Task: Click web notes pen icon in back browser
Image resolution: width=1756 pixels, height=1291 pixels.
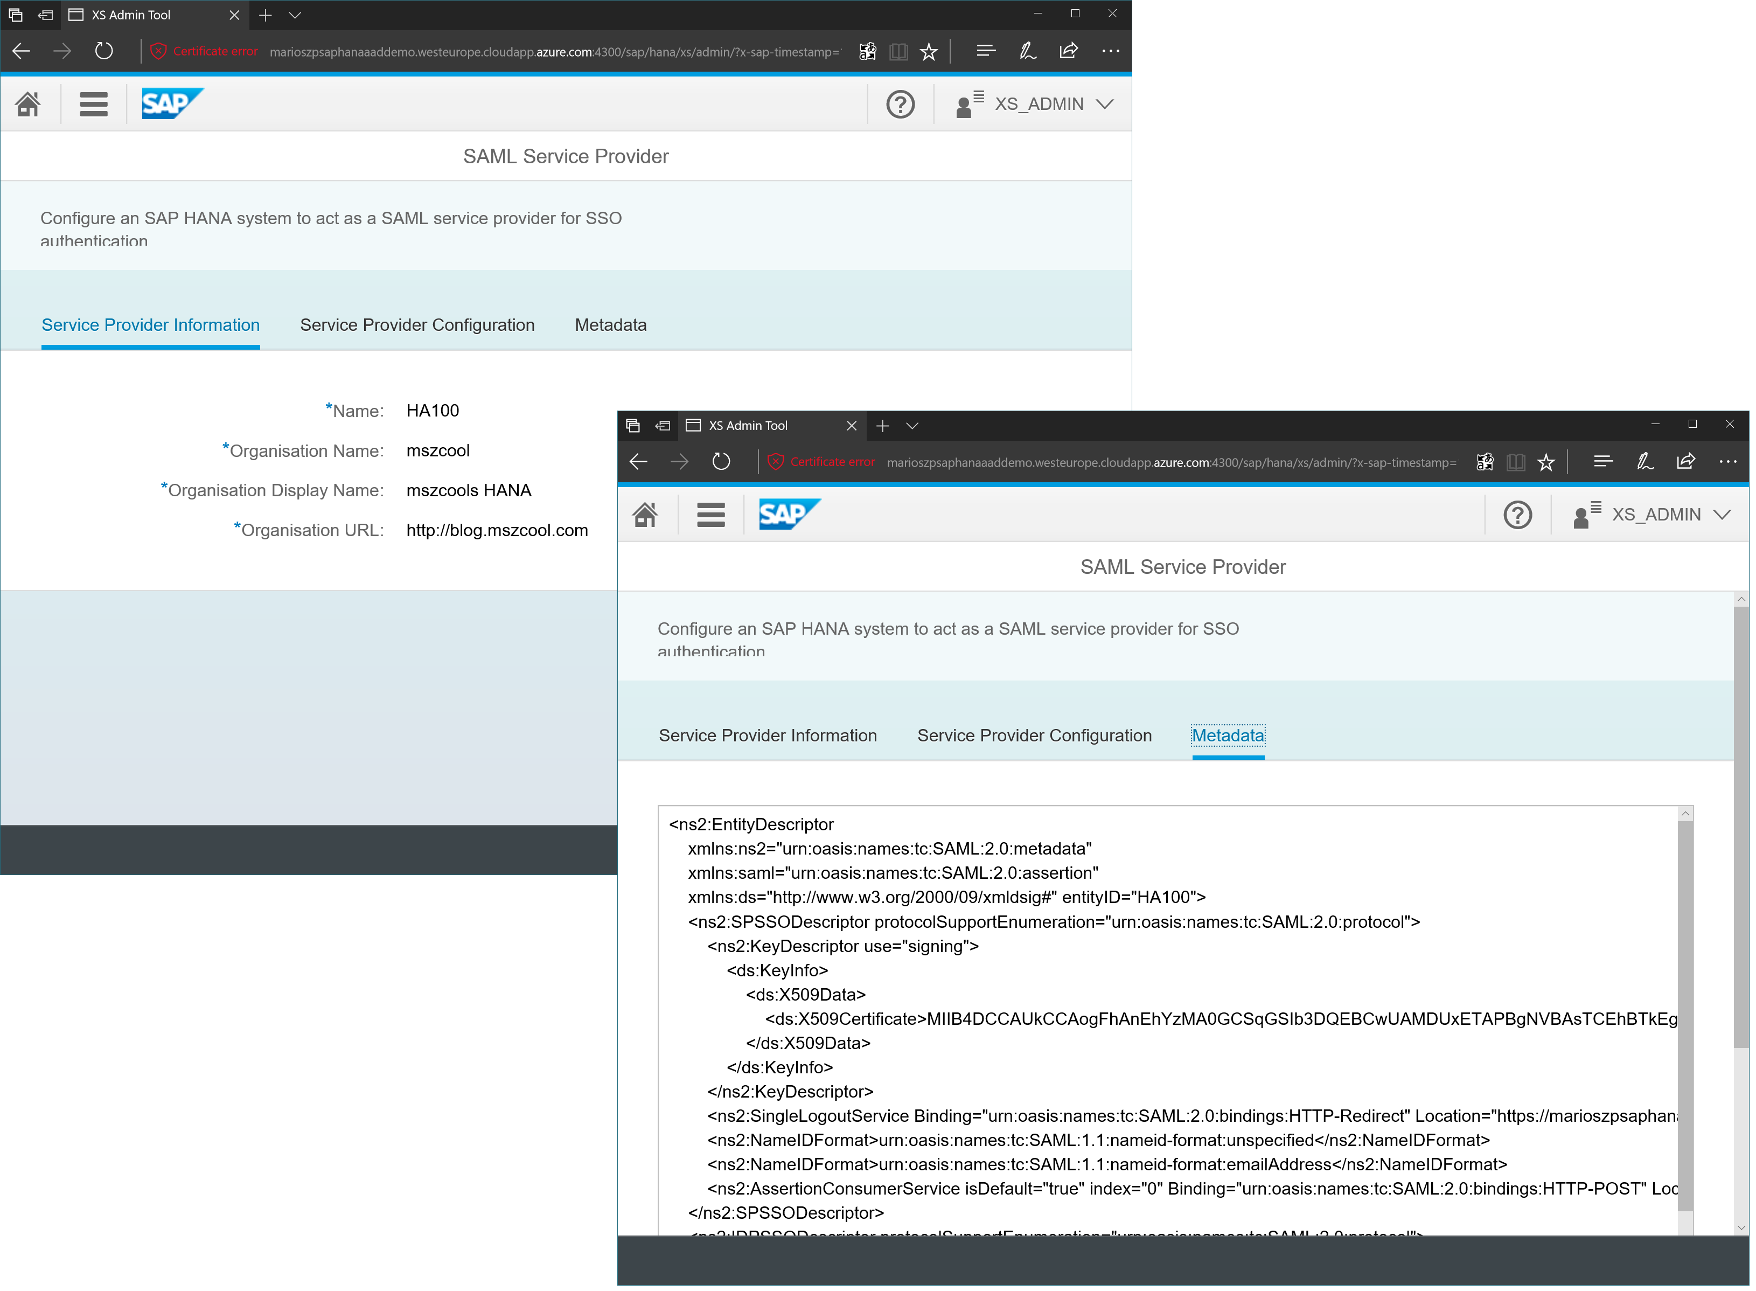Action: [x=1027, y=52]
